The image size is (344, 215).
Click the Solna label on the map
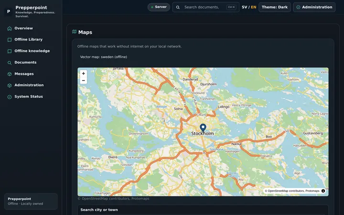178,108
